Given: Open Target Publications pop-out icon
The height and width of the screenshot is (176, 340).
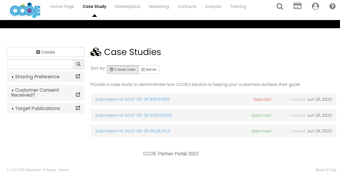Looking at the screenshot, I should [78, 108].
